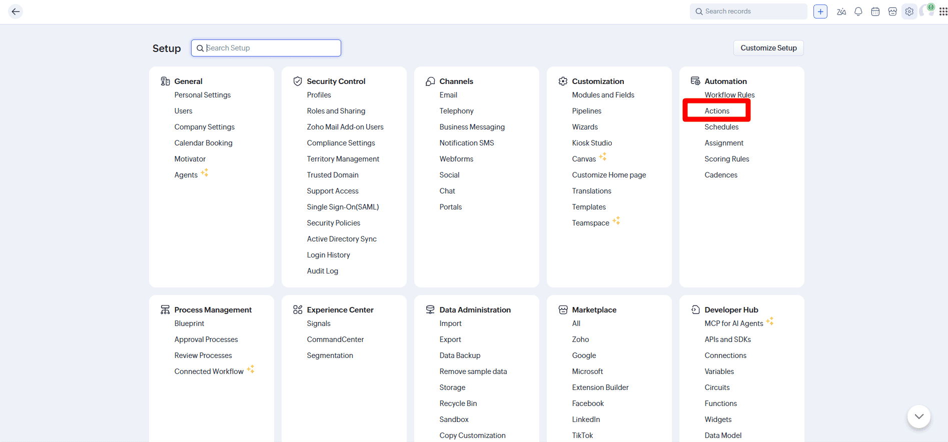Viewport: 948px width, 442px height.
Task: Click the Process Management section icon
Action: pos(165,309)
